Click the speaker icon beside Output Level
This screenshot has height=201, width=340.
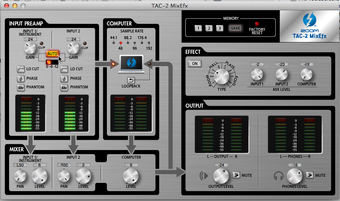pyautogui.click(x=203, y=176)
